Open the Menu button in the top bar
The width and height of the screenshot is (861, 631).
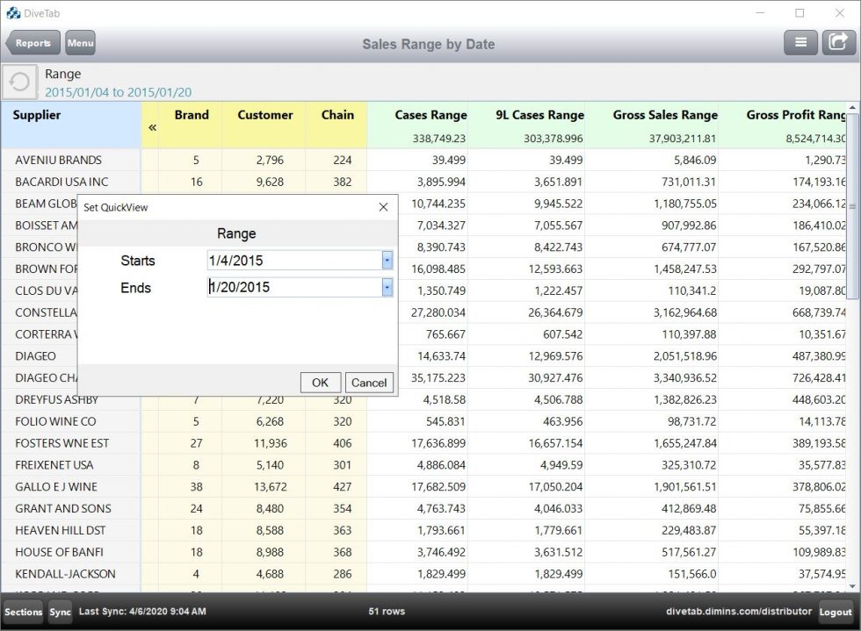81,42
